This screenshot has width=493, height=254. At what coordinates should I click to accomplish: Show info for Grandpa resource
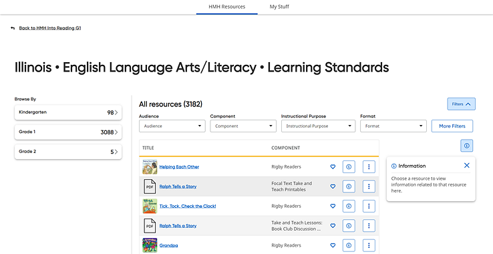349,245
